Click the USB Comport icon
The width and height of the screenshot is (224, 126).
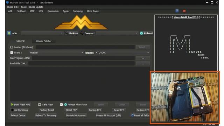click(82, 33)
